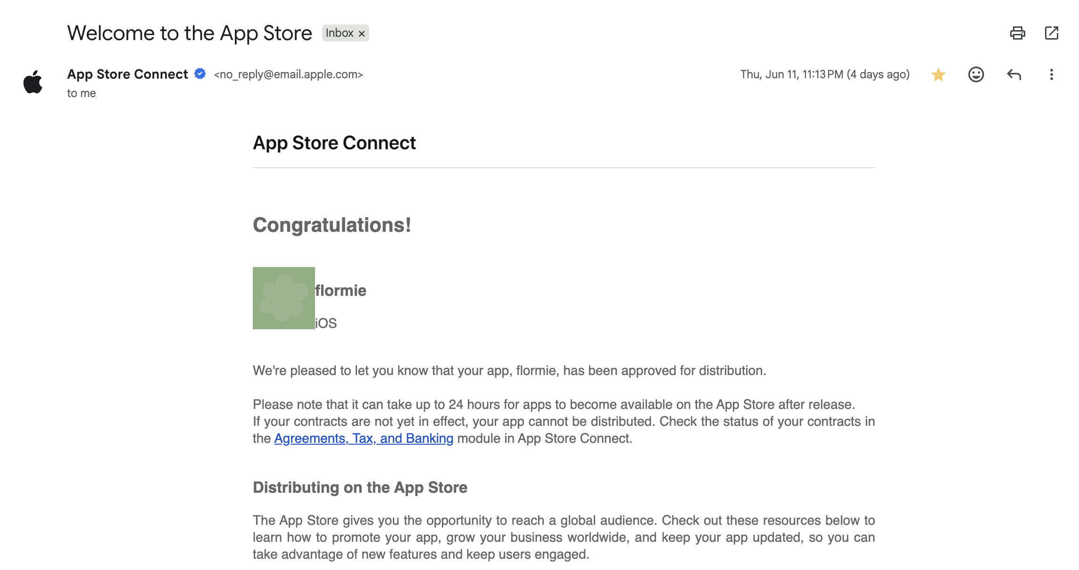1079x570 pixels.
Task: Click Apple logo sender avatar
Action: pos(33,82)
